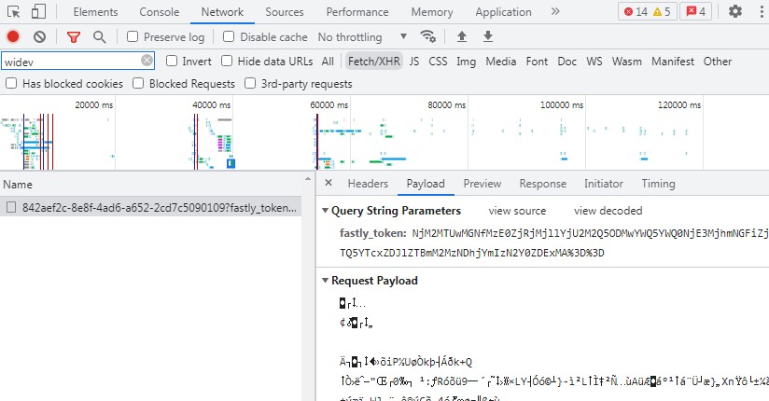Image resolution: width=769 pixels, height=401 pixels.
Task: Open the 4 issues badge
Action: pyautogui.click(x=696, y=12)
